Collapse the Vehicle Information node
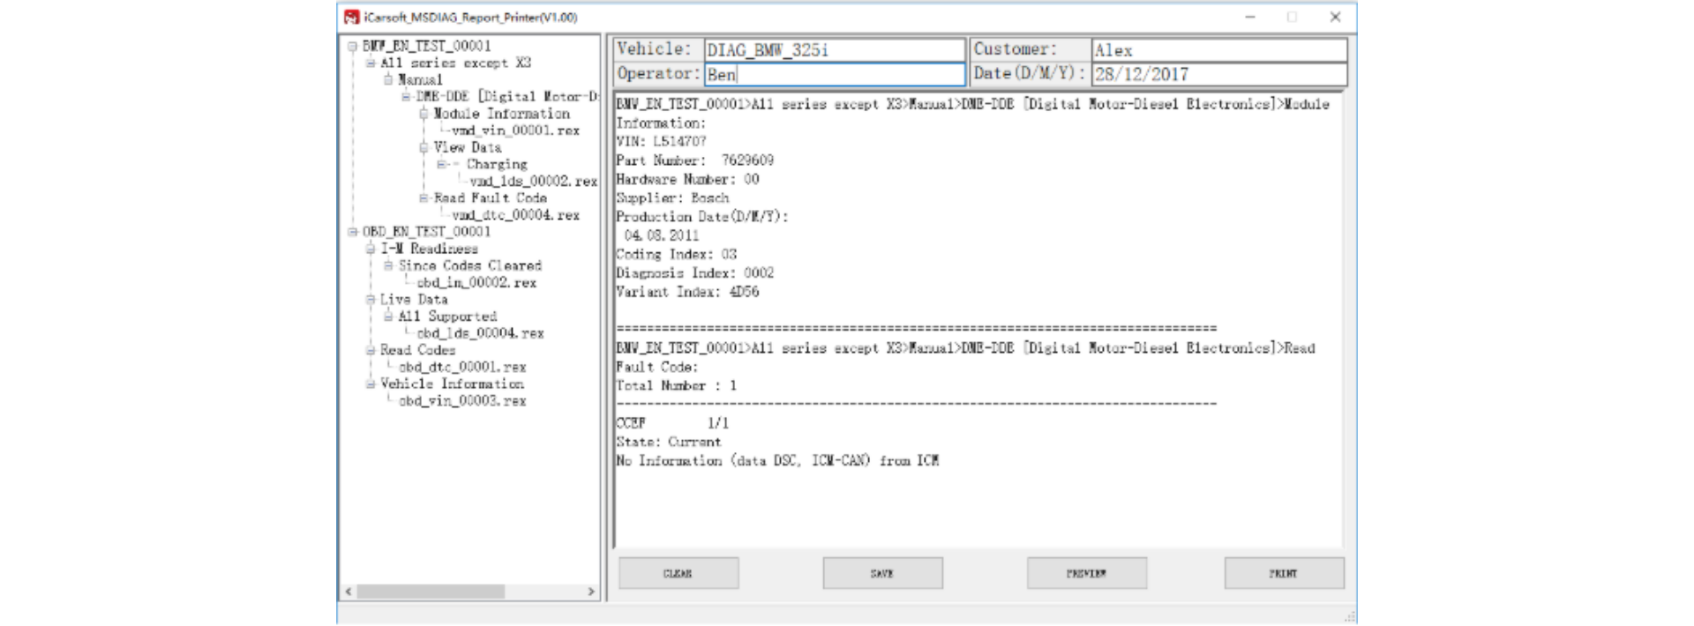The image size is (1694, 626). [371, 384]
